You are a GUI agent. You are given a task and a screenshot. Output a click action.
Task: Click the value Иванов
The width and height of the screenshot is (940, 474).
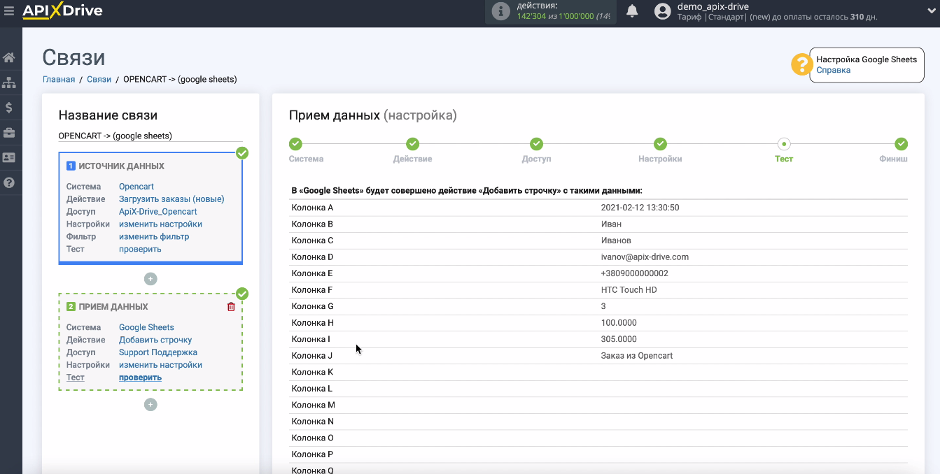[616, 240]
